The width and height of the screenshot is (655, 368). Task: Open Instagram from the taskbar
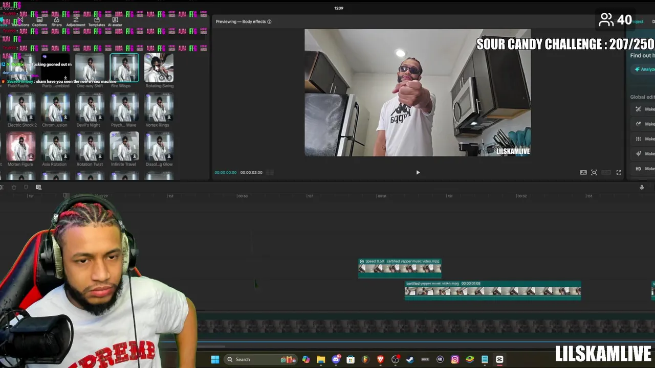pyautogui.click(x=454, y=359)
